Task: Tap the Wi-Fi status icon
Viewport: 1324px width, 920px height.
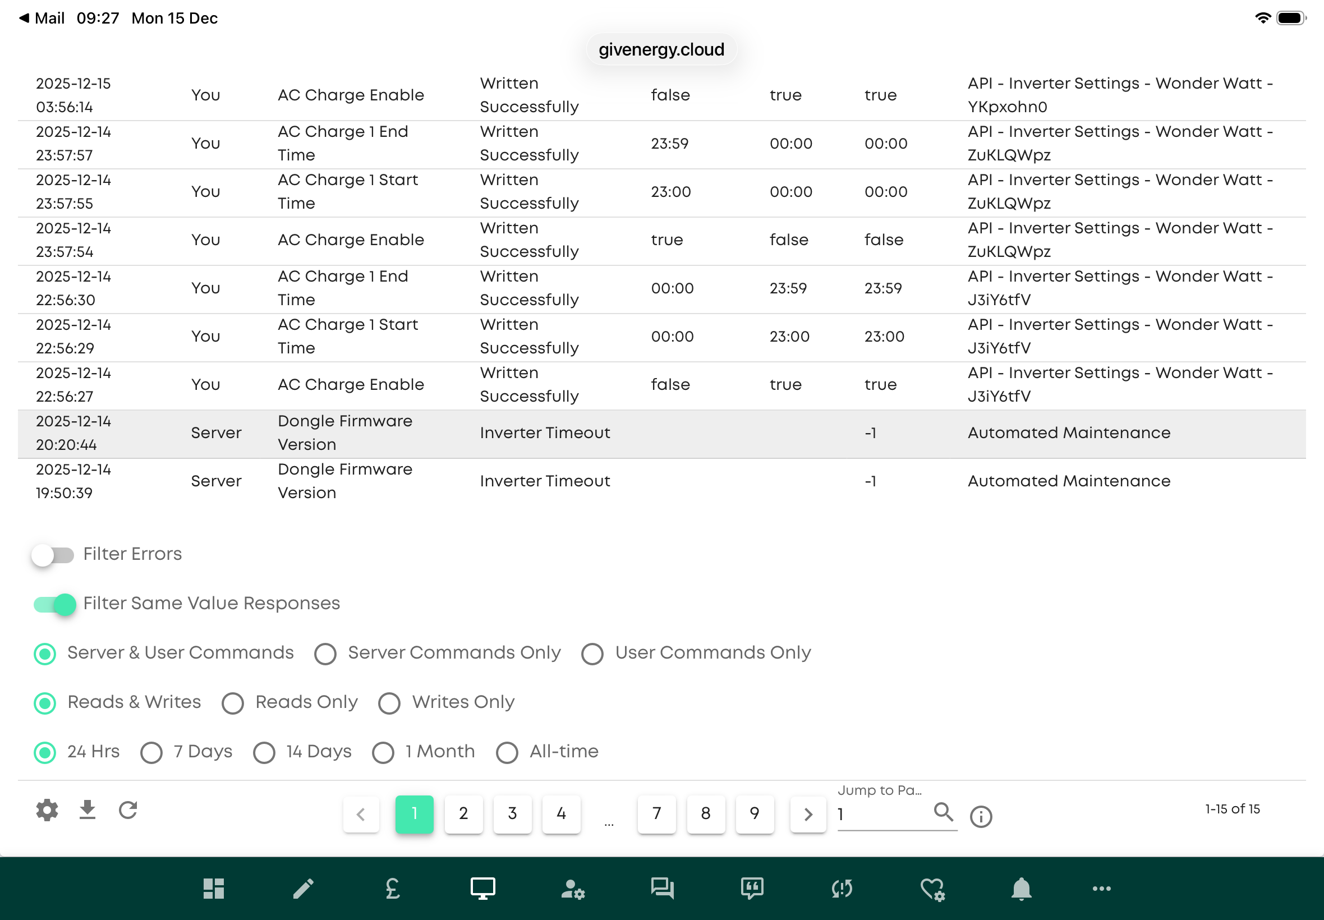Action: pyautogui.click(x=1262, y=18)
